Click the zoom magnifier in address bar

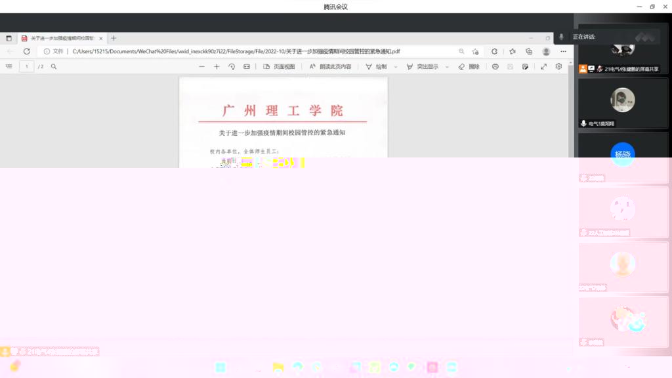point(461,51)
